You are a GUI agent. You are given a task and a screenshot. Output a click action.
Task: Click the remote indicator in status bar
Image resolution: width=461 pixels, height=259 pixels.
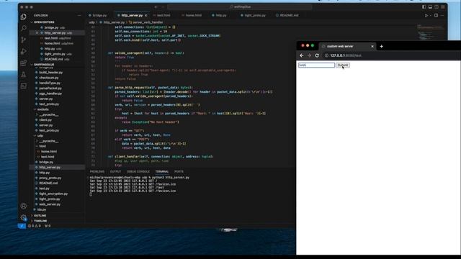click(x=22, y=226)
